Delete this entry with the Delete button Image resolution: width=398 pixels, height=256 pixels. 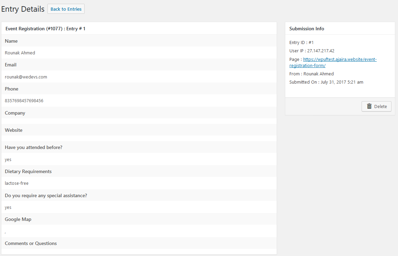pos(376,107)
